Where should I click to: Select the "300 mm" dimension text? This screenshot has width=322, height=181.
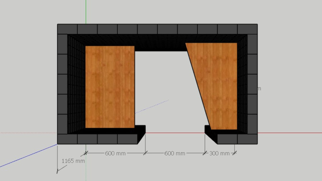click(x=219, y=153)
